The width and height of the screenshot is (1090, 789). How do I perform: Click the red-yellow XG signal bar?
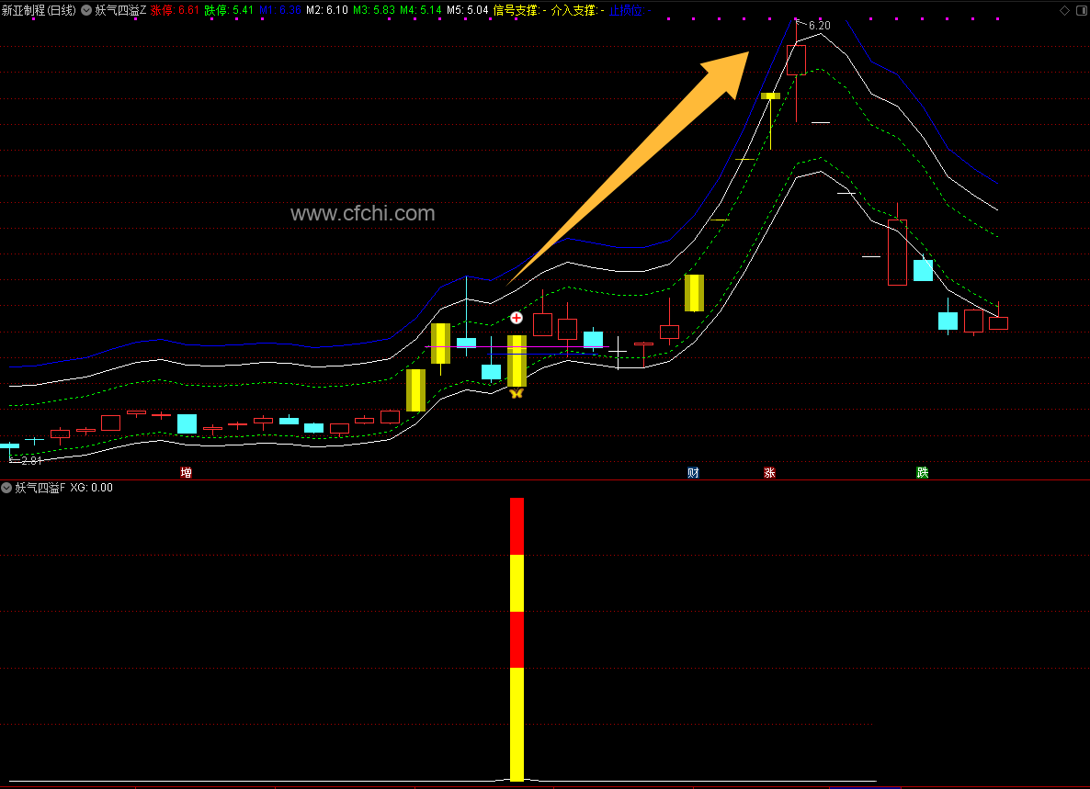(x=517, y=639)
